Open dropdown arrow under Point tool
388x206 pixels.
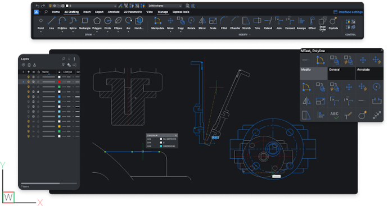41,31
